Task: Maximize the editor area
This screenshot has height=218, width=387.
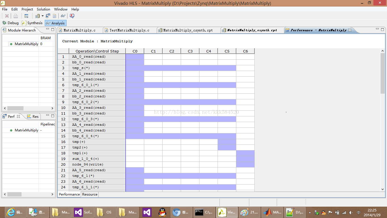Action: pos(382,29)
